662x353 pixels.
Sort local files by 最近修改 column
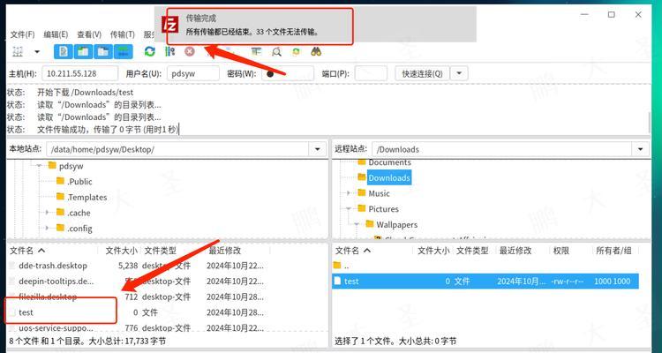[224, 251]
